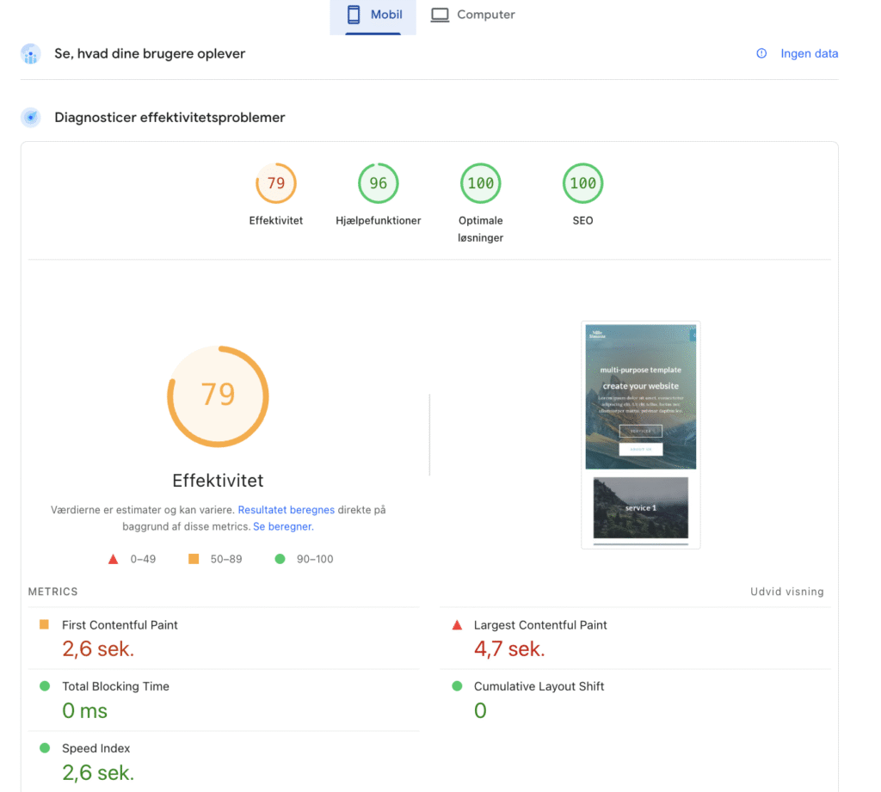
Task: Click the green circle 90–100 legend icon
Action: tap(280, 559)
